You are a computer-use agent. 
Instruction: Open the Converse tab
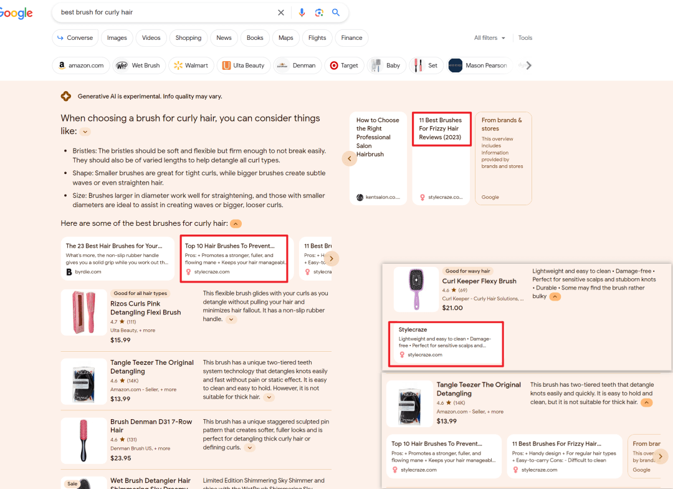(75, 38)
